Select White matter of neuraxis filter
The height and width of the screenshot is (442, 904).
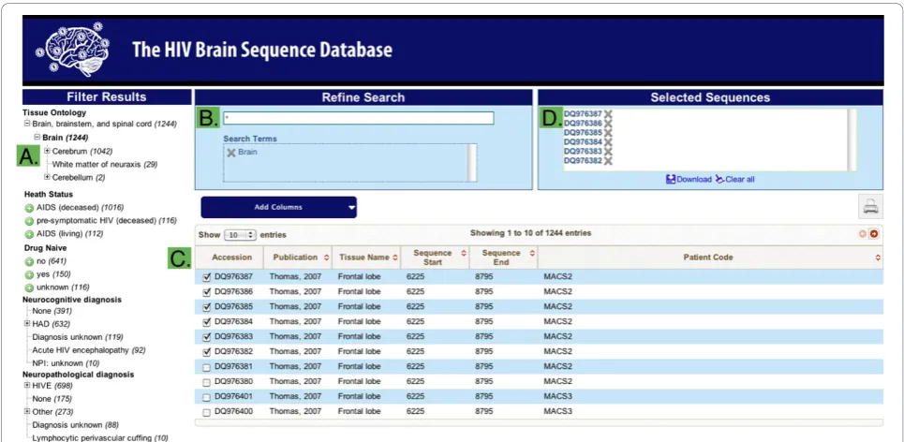[104, 164]
